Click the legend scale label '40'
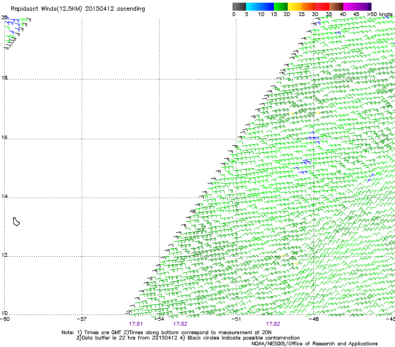Viewport: 395px width, 347px height. [343, 14]
